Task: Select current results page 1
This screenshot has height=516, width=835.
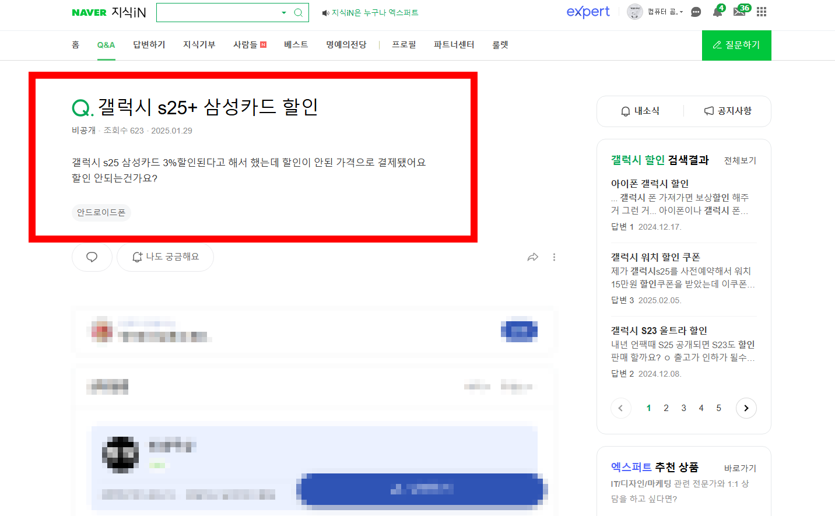Action: click(648, 408)
